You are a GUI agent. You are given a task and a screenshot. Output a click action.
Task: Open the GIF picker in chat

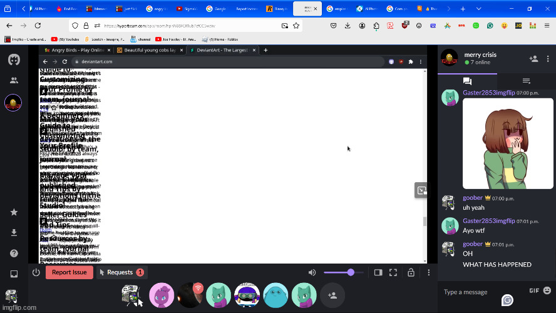pyautogui.click(x=533, y=290)
